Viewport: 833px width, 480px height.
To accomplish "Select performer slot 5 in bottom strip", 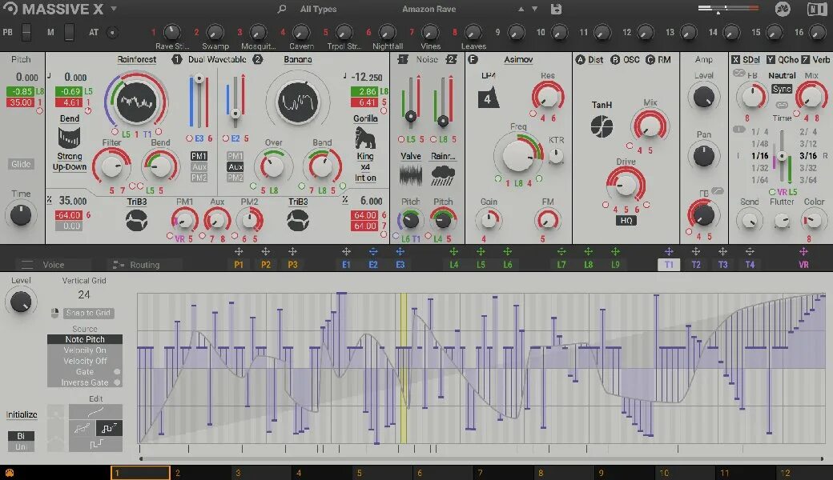I will 383,473.
